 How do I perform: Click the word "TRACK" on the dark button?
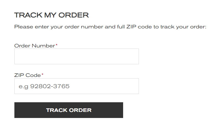(57, 110)
